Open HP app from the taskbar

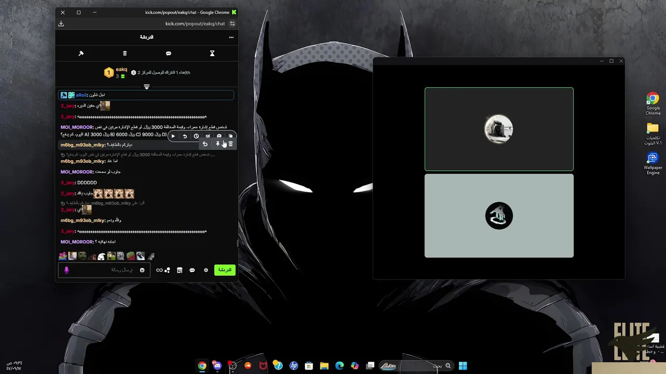[294, 366]
